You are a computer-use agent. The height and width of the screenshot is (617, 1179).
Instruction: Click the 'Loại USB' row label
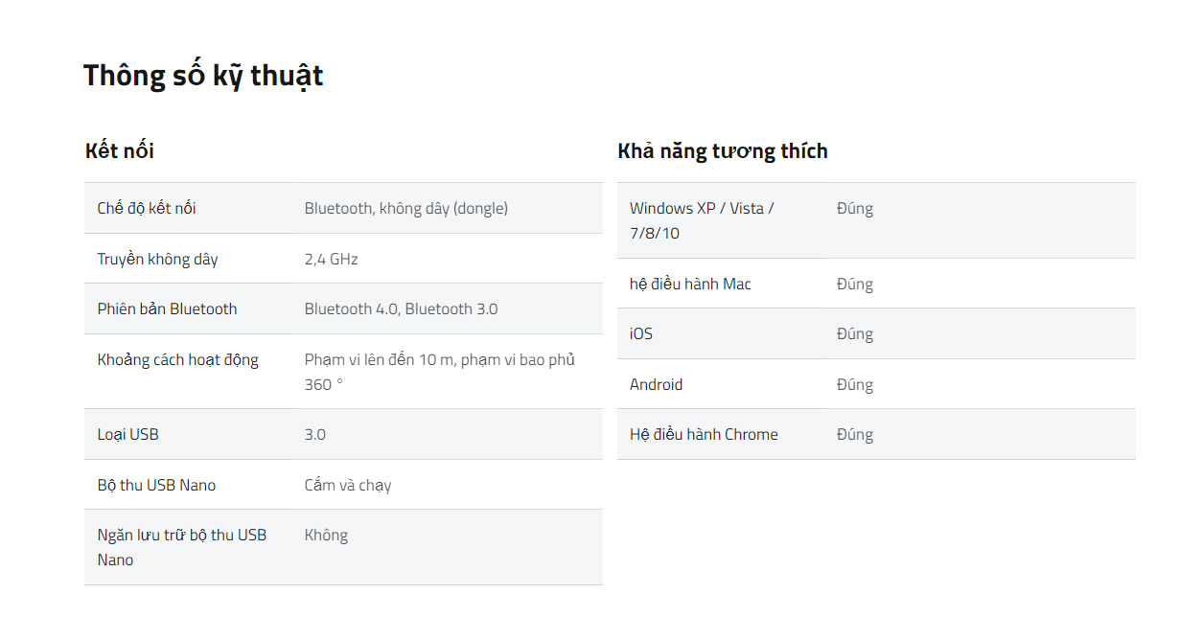coord(128,434)
